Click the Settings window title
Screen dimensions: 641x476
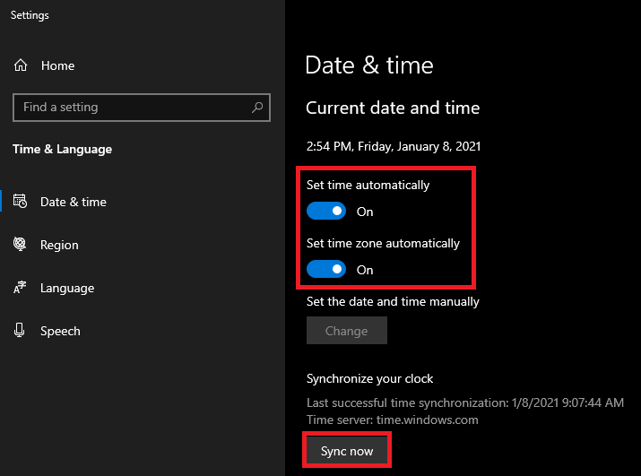pyautogui.click(x=30, y=15)
